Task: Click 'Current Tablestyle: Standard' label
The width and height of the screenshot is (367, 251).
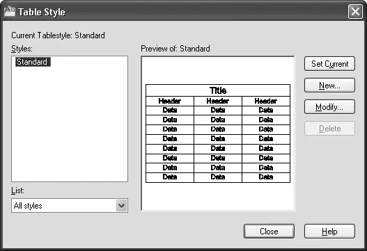Action: [58, 35]
